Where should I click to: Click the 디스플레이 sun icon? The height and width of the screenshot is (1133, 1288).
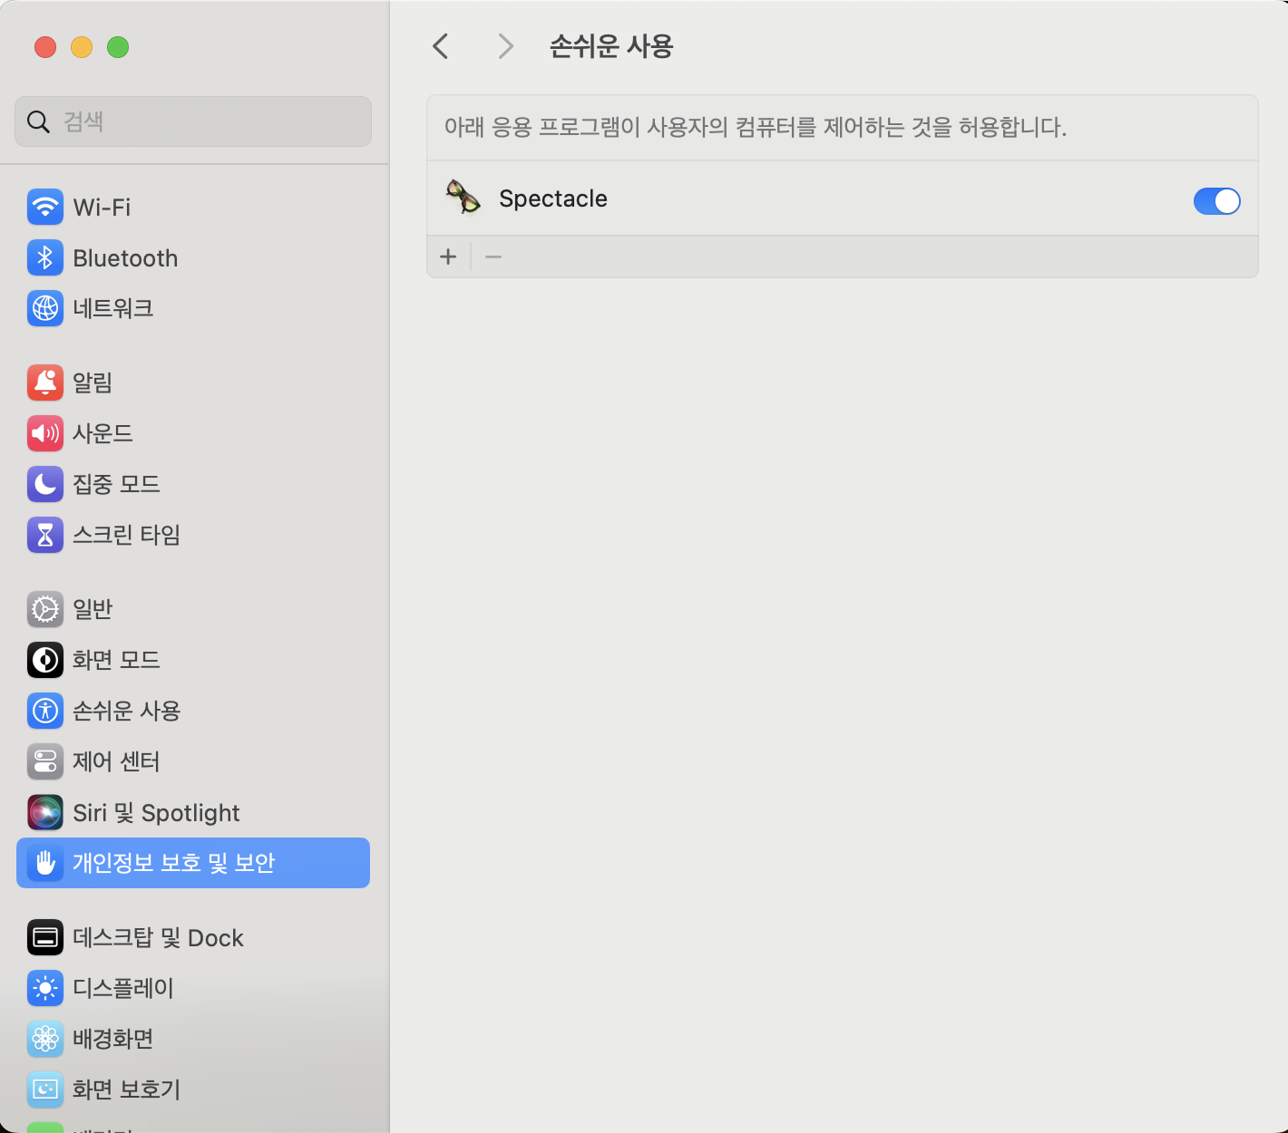point(45,988)
